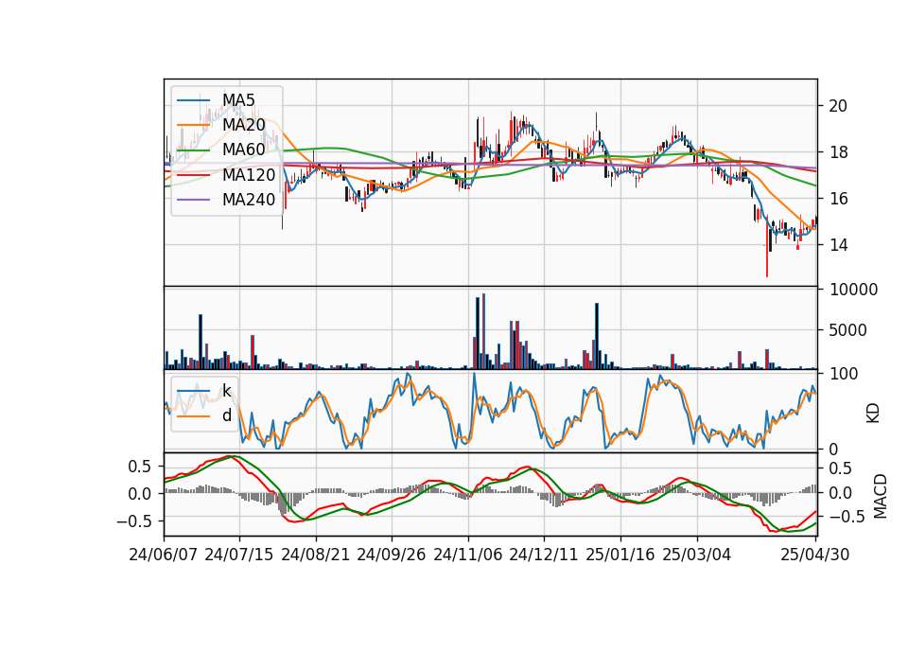The width and height of the screenshot is (908, 653).
Task: Click the MA20 legend label
Action: [243, 125]
